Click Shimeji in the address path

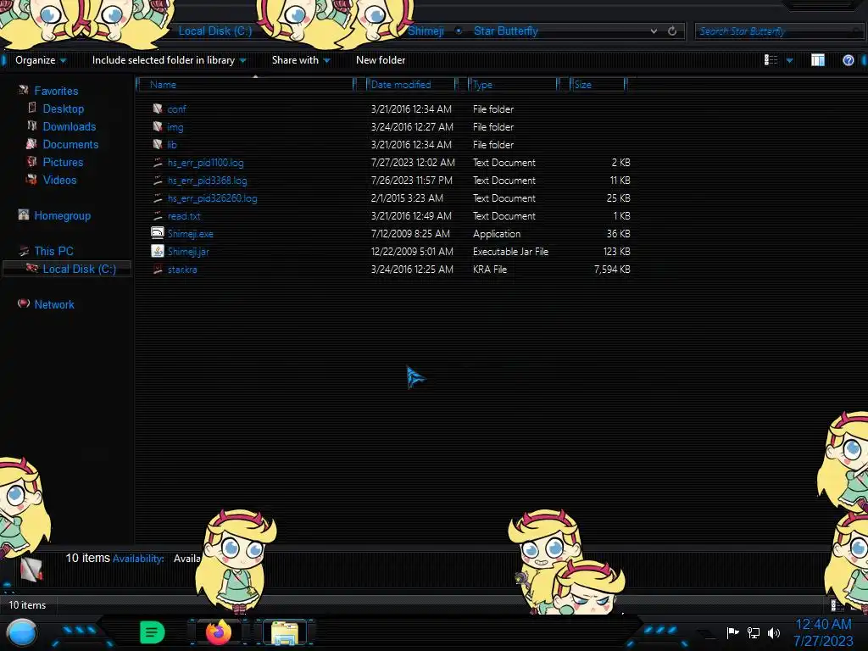click(x=426, y=31)
